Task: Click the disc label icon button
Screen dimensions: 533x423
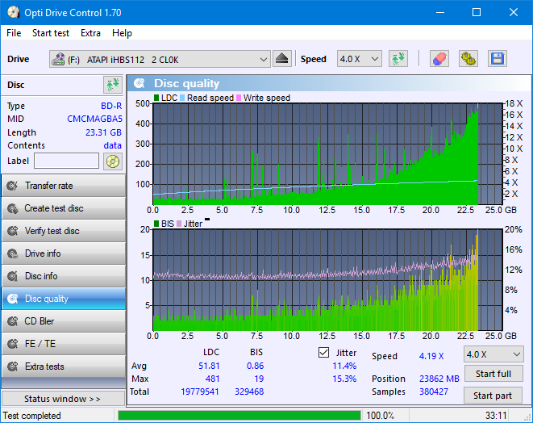Action: (x=113, y=161)
